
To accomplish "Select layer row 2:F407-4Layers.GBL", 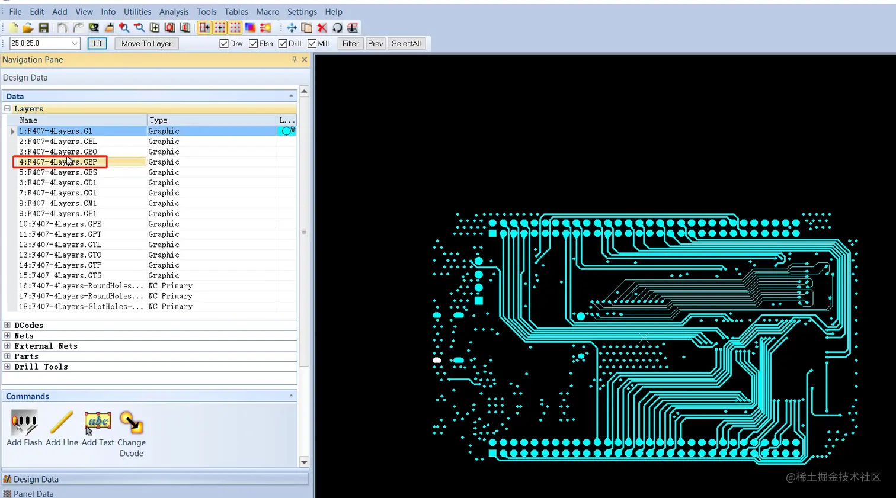I will pyautogui.click(x=151, y=141).
